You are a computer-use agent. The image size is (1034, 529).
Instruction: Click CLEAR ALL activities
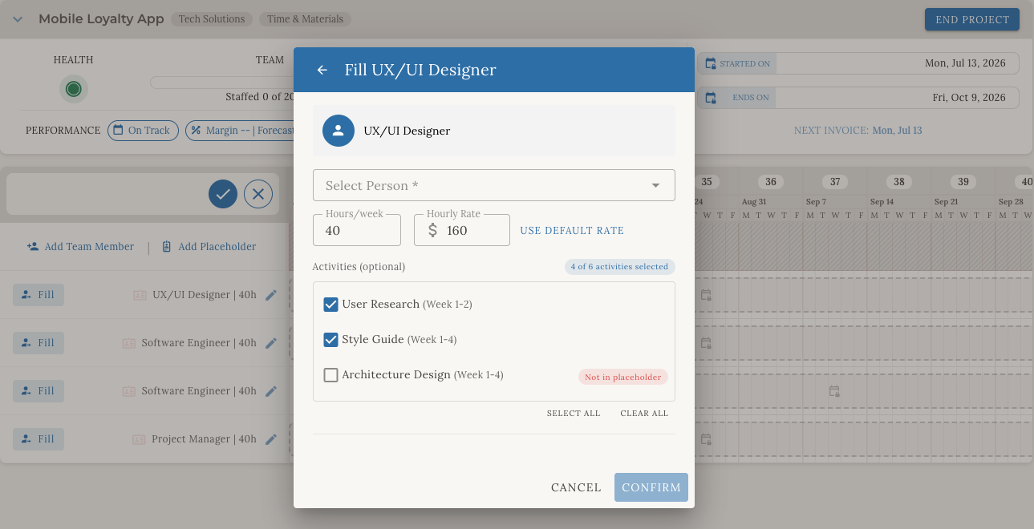[644, 414]
